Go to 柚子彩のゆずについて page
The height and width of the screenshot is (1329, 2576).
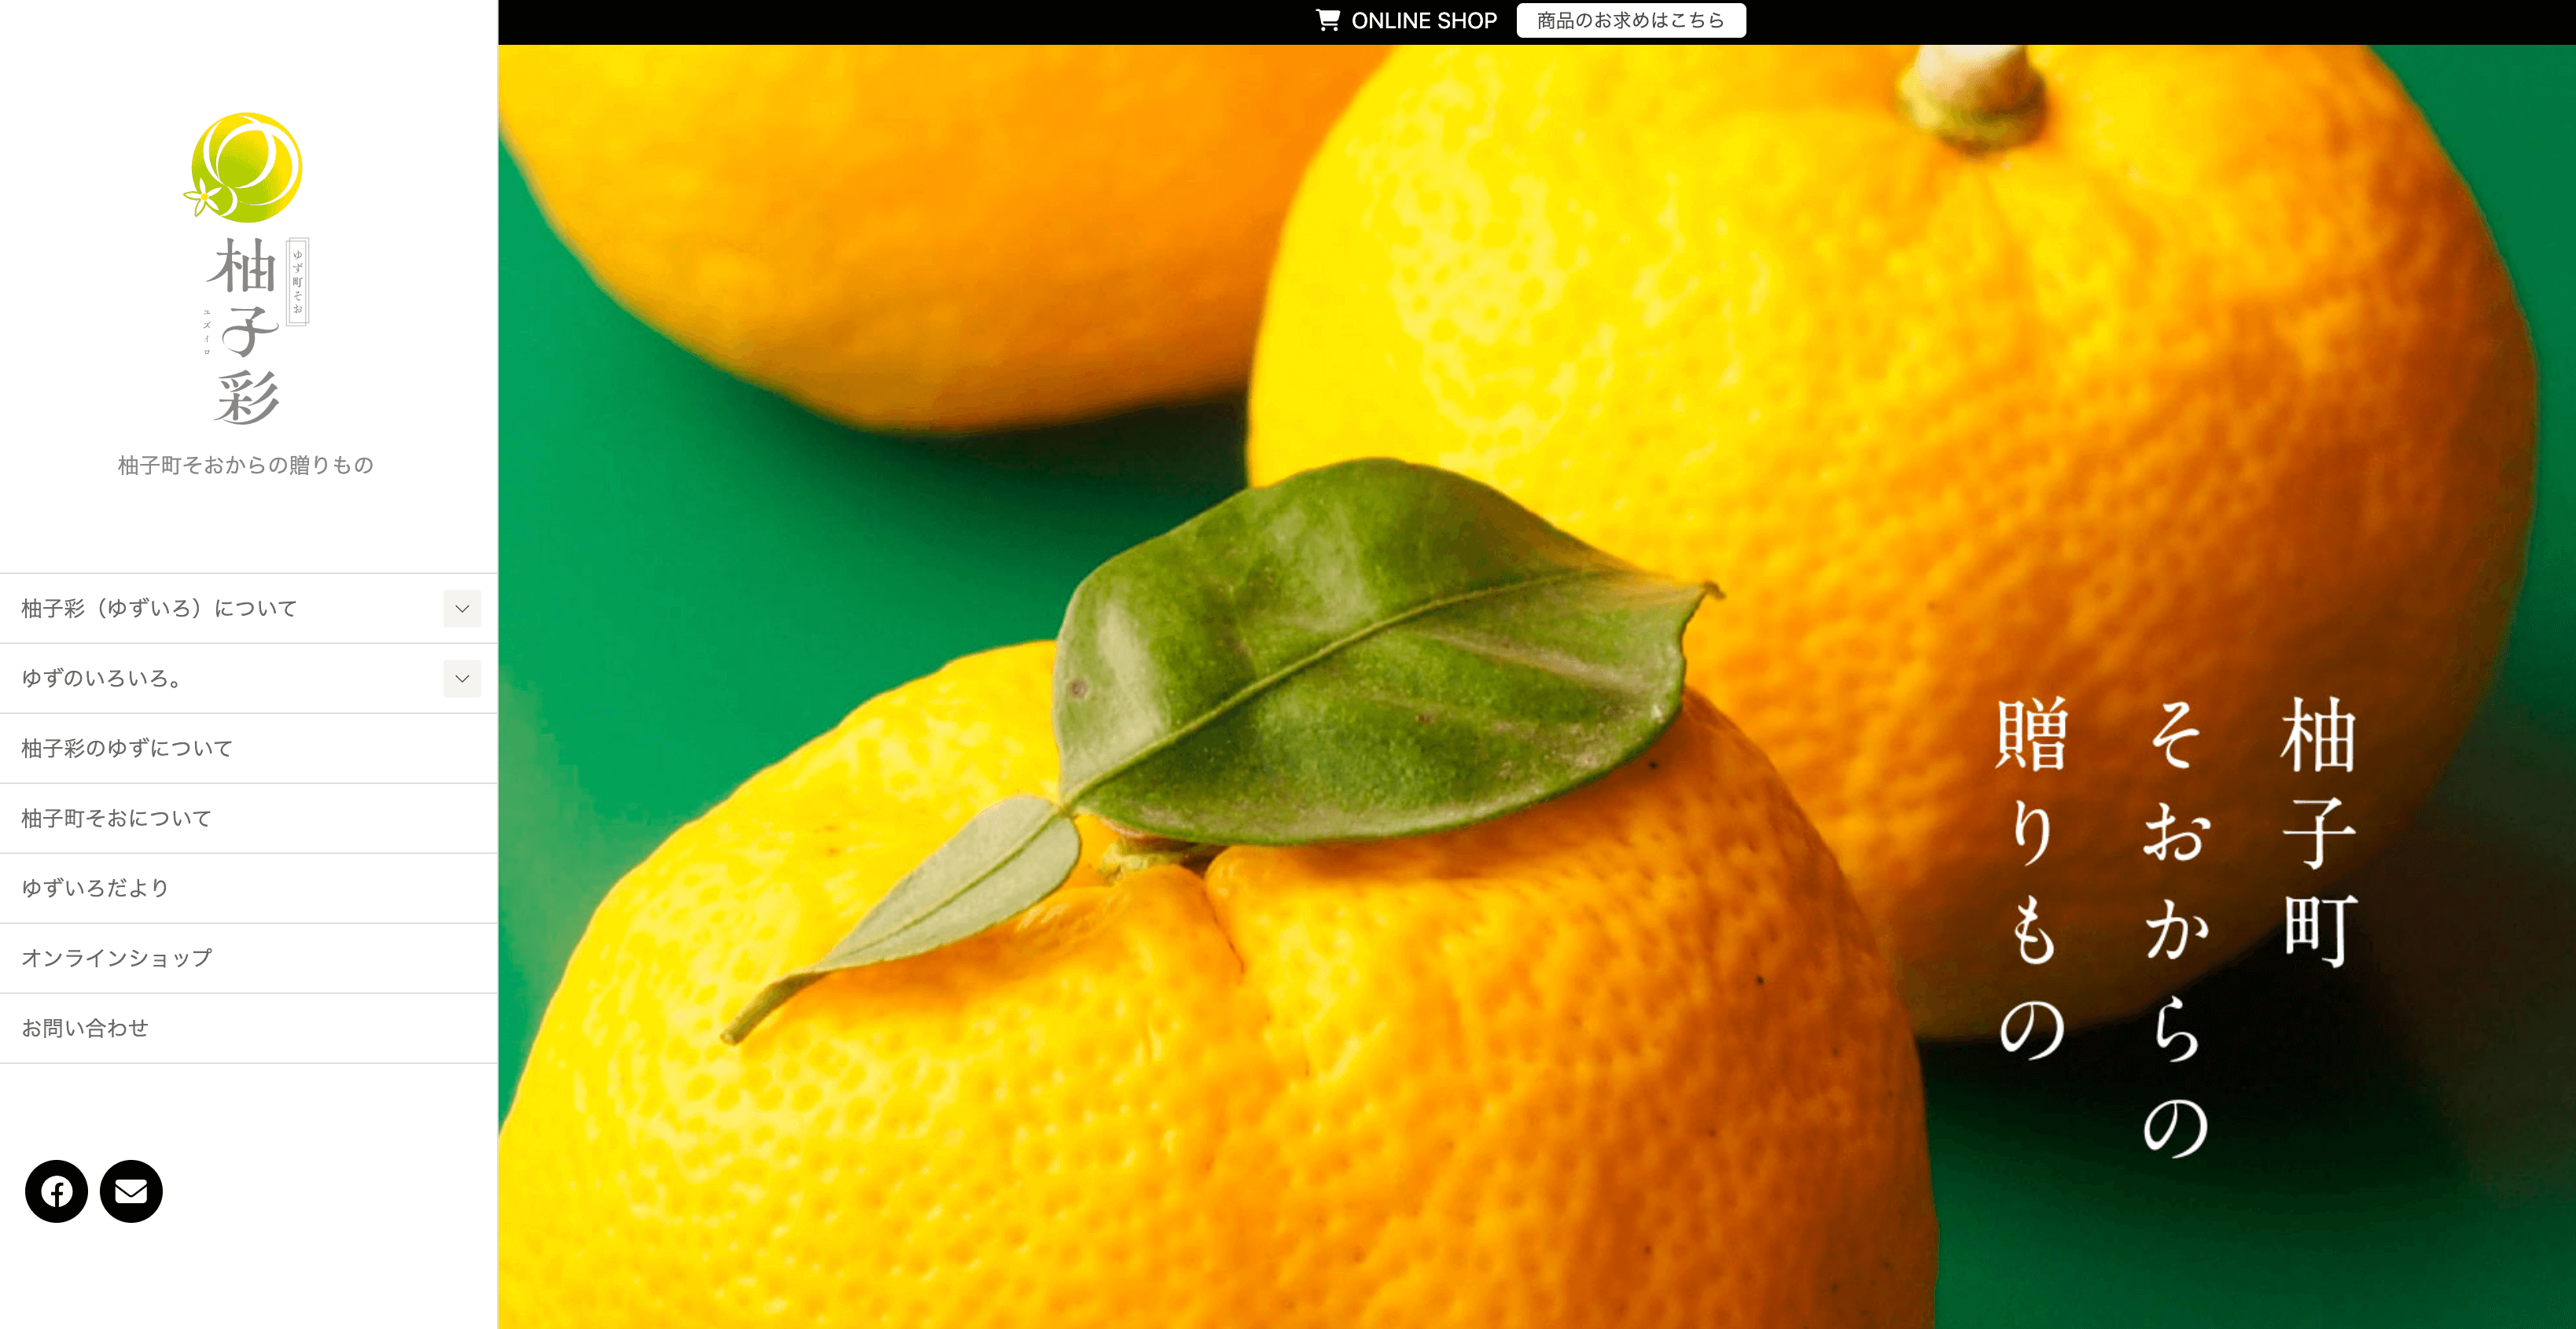(248, 748)
